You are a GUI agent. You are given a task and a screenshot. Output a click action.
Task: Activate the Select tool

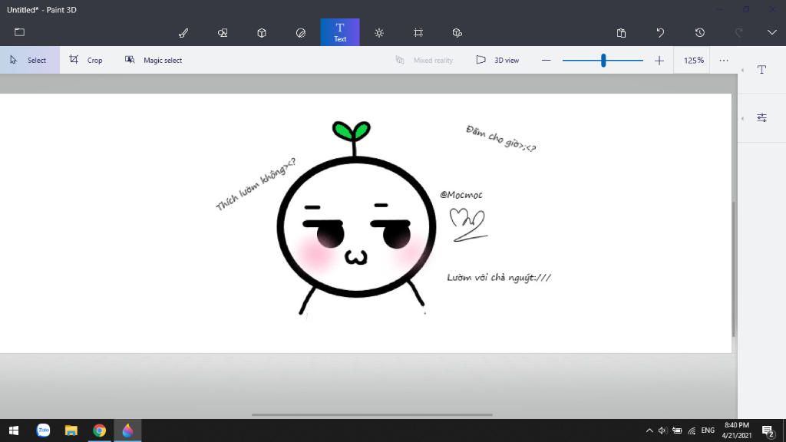[30, 60]
